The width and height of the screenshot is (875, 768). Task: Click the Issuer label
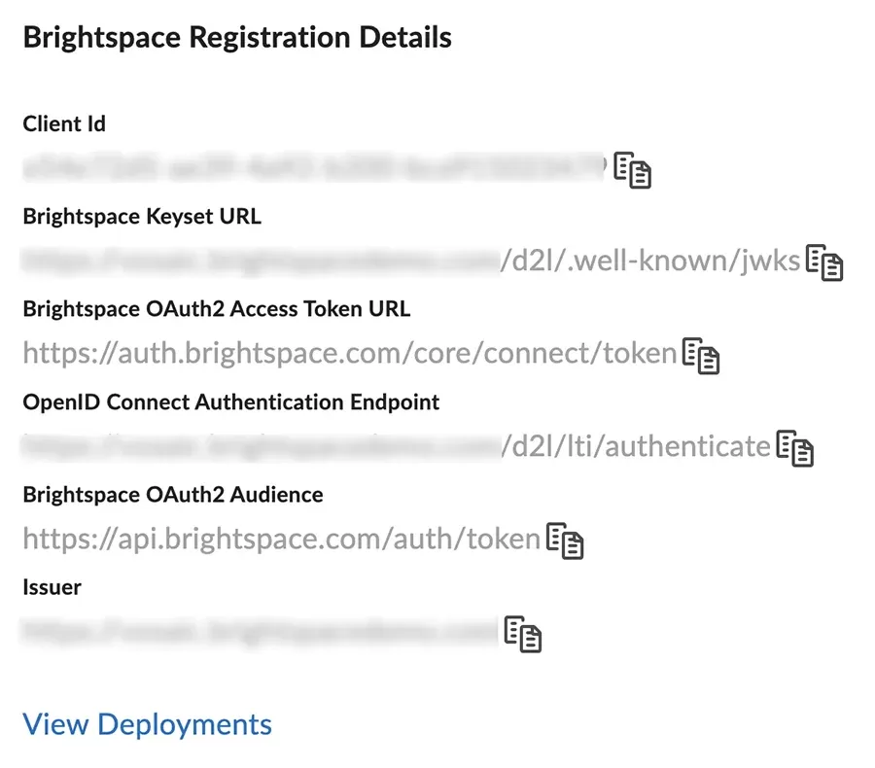pyautogui.click(x=52, y=587)
